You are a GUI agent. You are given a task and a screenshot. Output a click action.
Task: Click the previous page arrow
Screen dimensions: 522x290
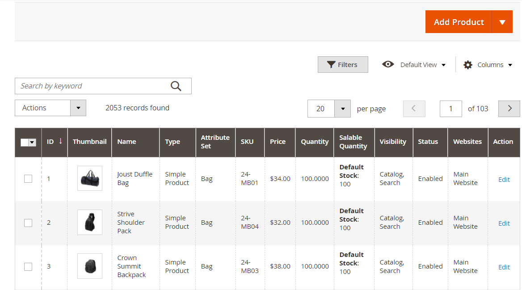click(x=414, y=109)
